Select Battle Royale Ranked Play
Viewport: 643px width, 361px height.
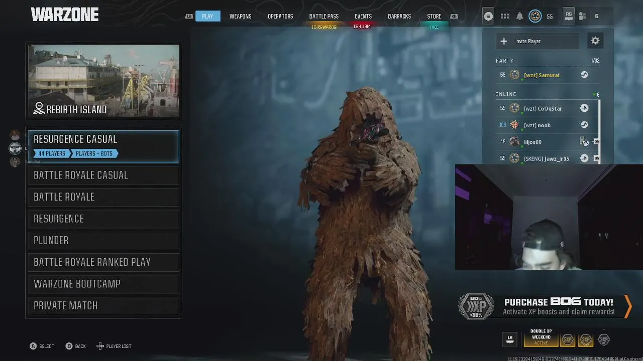click(103, 262)
